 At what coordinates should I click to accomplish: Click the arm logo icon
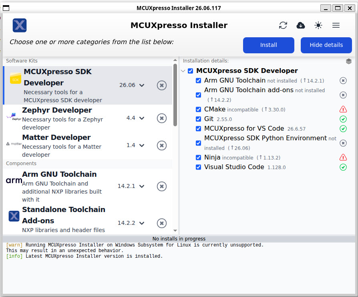(x=14, y=180)
